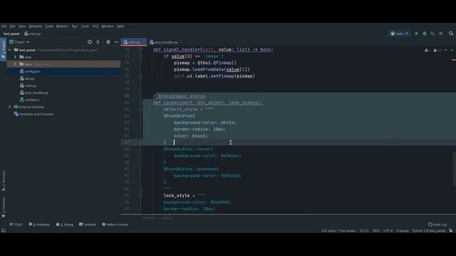Click the Stop process icon in the toolbar

[441, 33]
